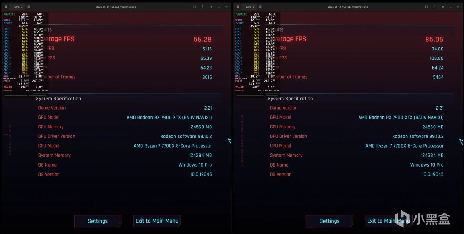Click 124384 MB system memory in left screenshot
The image size is (464, 234).
200,155
